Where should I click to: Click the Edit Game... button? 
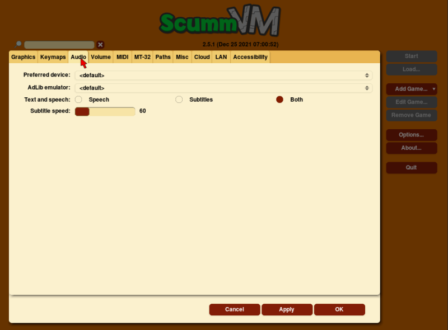(x=412, y=102)
